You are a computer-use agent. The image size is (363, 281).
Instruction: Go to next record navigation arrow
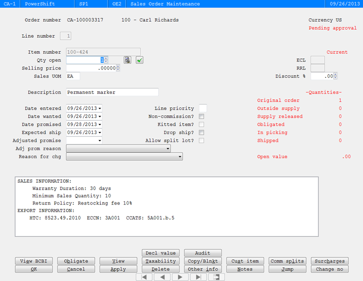(x=180, y=277)
